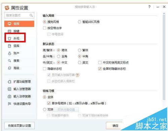Enable 按空格出字 checkbox
This screenshot has height=131, width=168.
click(44, 28)
